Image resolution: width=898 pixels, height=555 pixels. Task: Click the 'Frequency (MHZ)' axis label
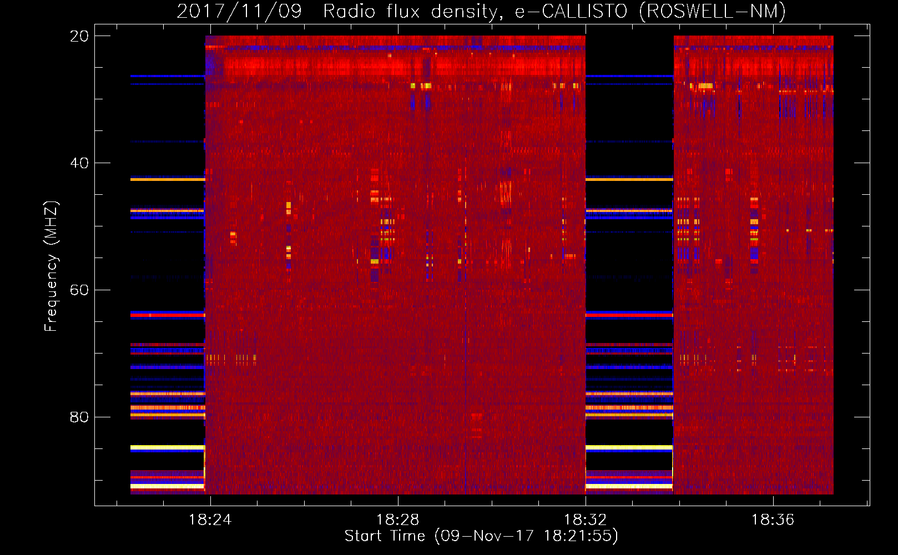pyautogui.click(x=51, y=266)
